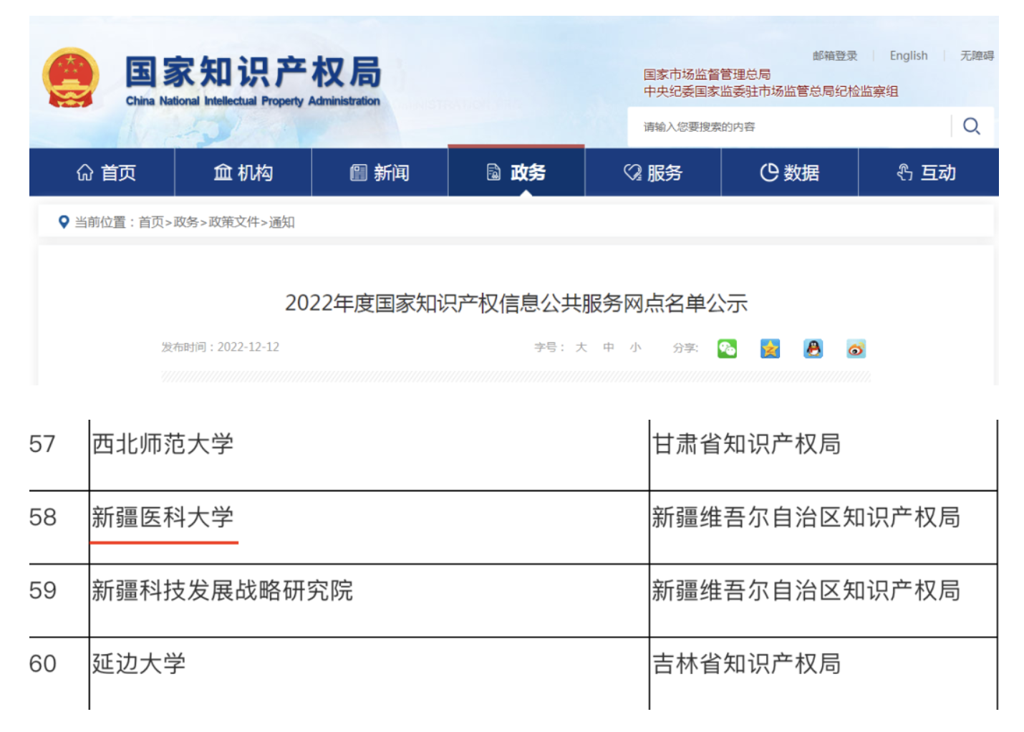Open the 互动 interaction tab

(x=927, y=173)
